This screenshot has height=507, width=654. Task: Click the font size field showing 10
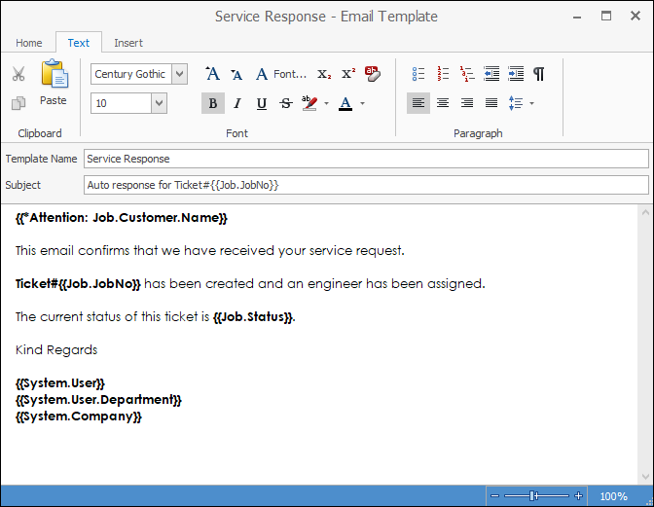point(121,103)
